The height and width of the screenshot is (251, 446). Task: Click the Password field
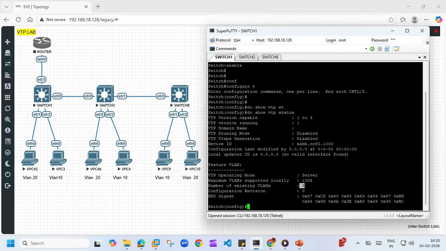(407, 40)
